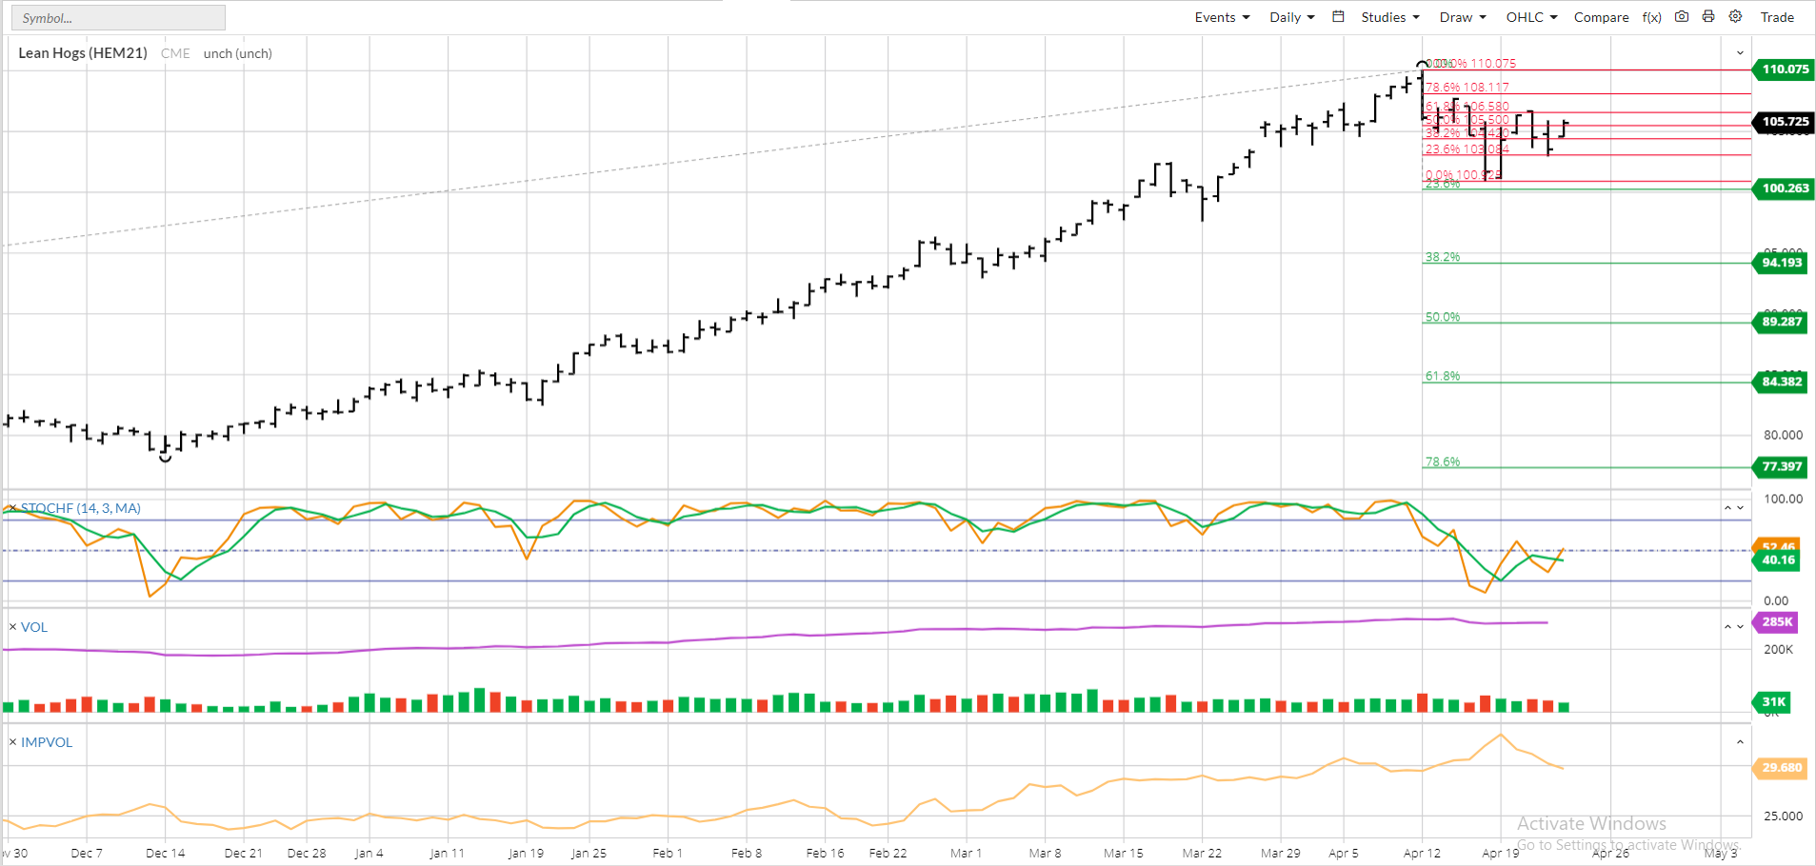1816x866 pixels.
Task: Open the Daily timeframe dropdown
Action: coord(1286,16)
